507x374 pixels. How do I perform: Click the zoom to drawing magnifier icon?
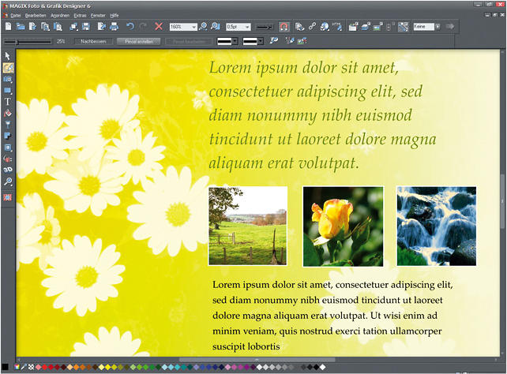tap(203, 27)
